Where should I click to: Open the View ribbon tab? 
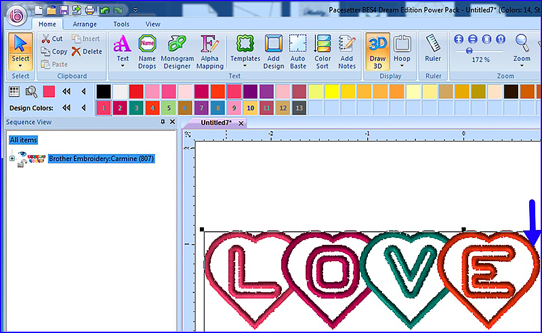[152, 24]
